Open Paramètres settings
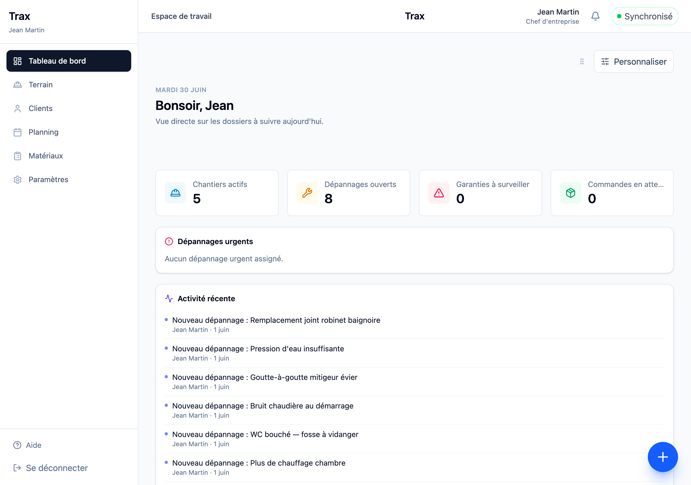Viewport: 691px width, 485px height. 69,180
